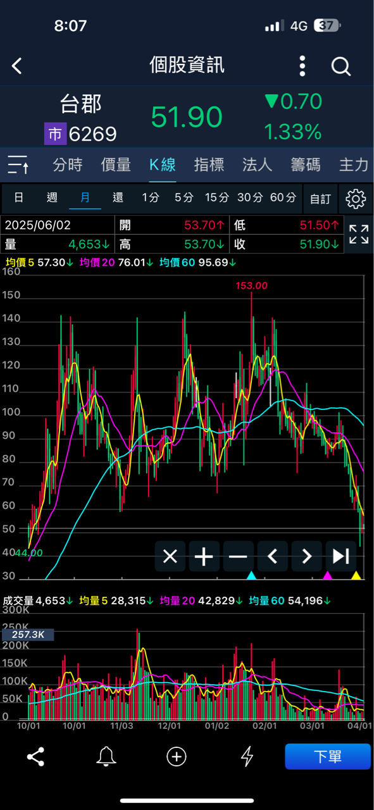
Task: Open the three-dot more options menu
Action: [302, 66]
